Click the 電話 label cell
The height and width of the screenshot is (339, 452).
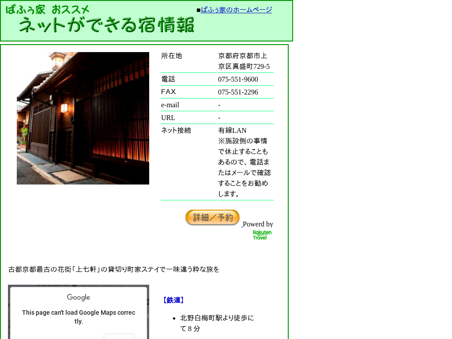(x=188, y=79)
